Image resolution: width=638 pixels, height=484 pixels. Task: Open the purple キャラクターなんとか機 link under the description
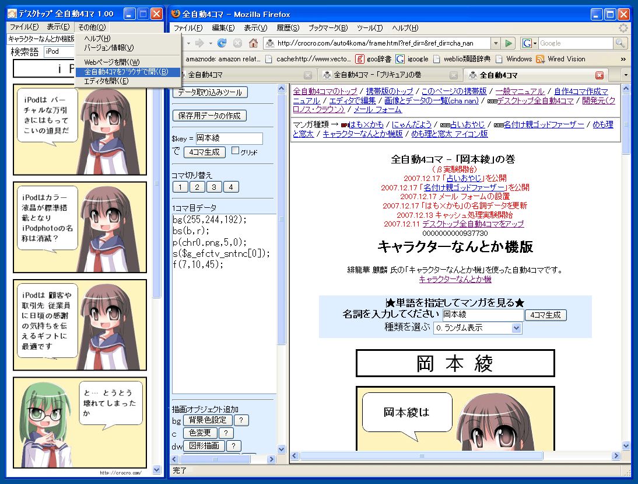[455, 280]
